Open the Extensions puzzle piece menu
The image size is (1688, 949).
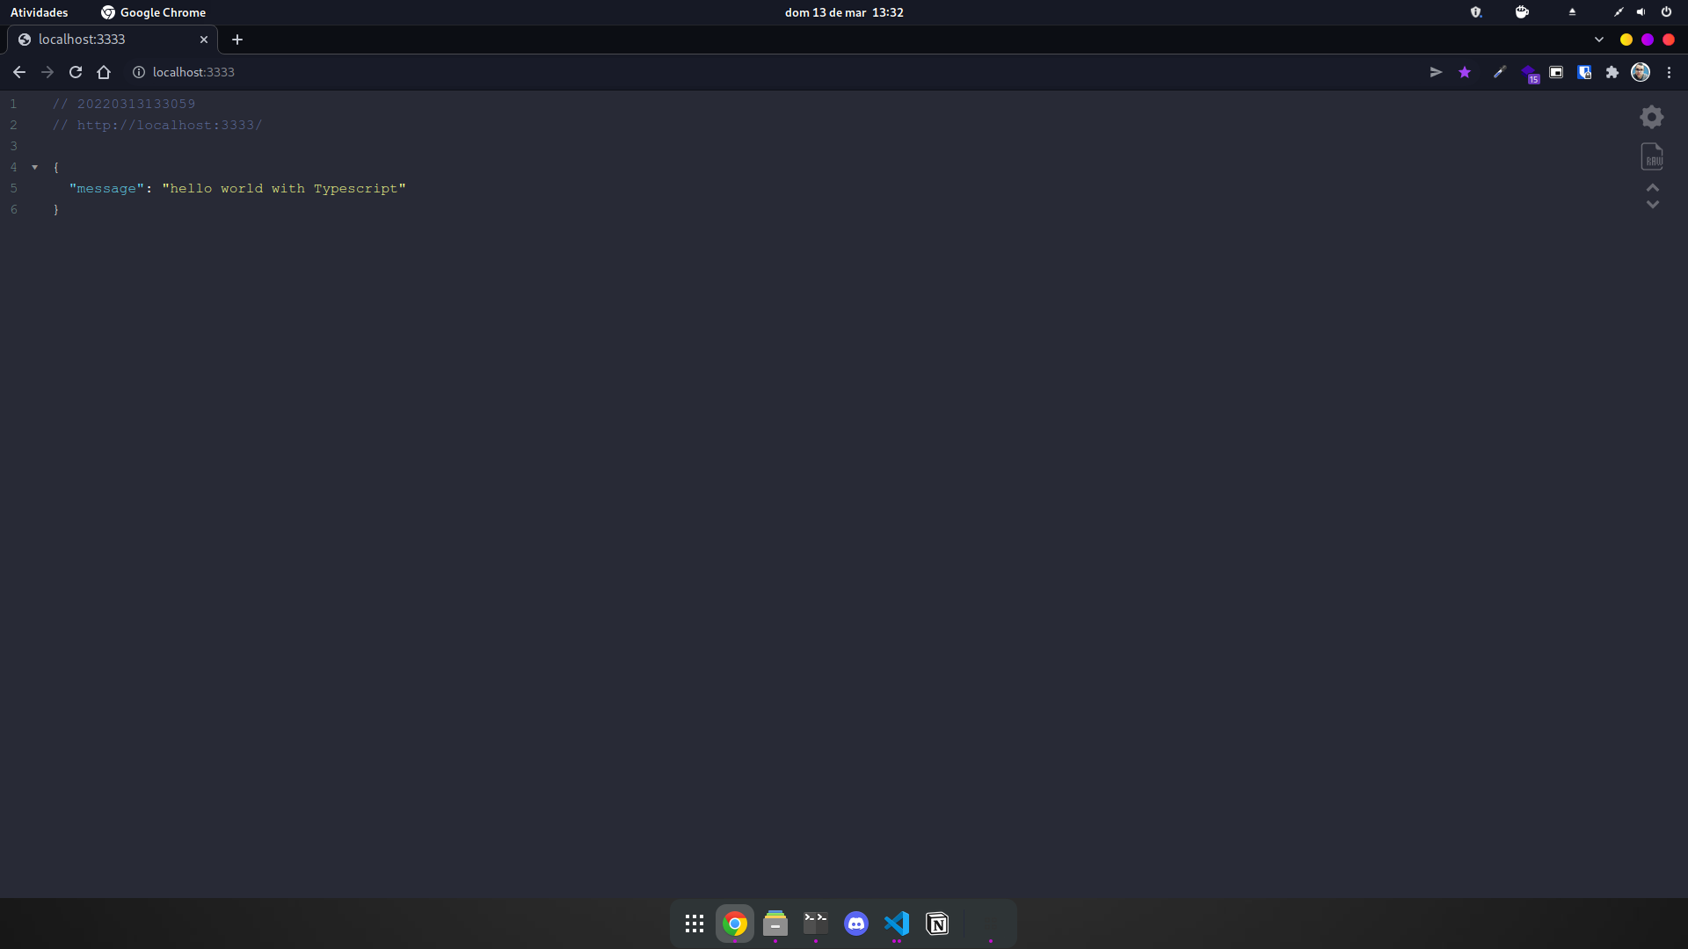pos(1612,72)
